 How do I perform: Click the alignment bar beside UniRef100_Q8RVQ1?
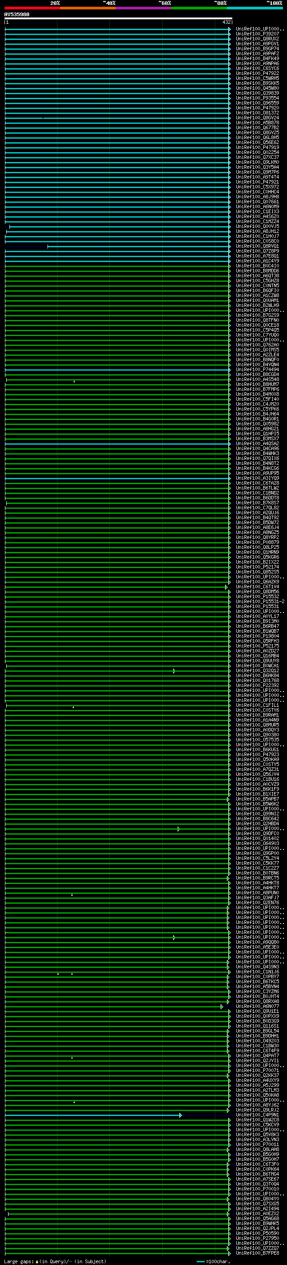(139, 246)
